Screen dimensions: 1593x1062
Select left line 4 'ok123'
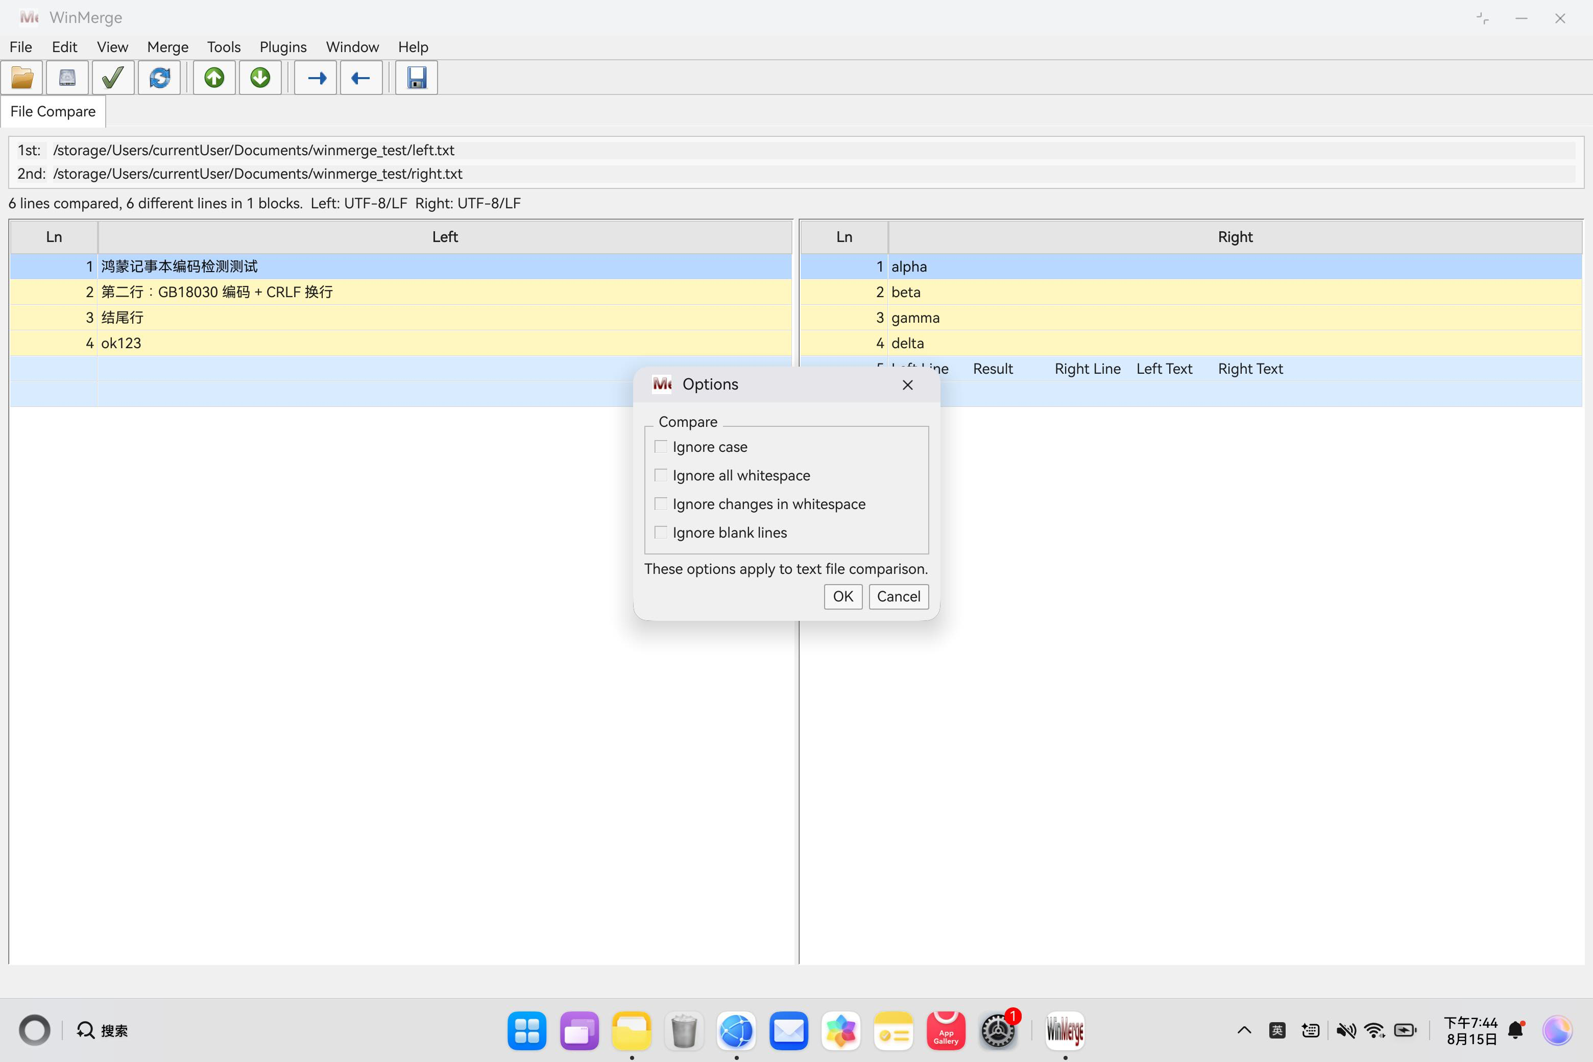pos(400,344)
